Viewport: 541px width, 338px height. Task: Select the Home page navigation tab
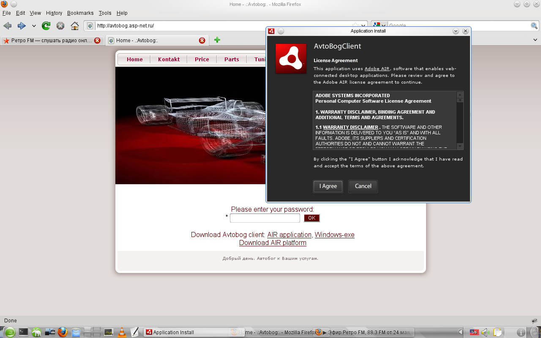pos(135,60)
